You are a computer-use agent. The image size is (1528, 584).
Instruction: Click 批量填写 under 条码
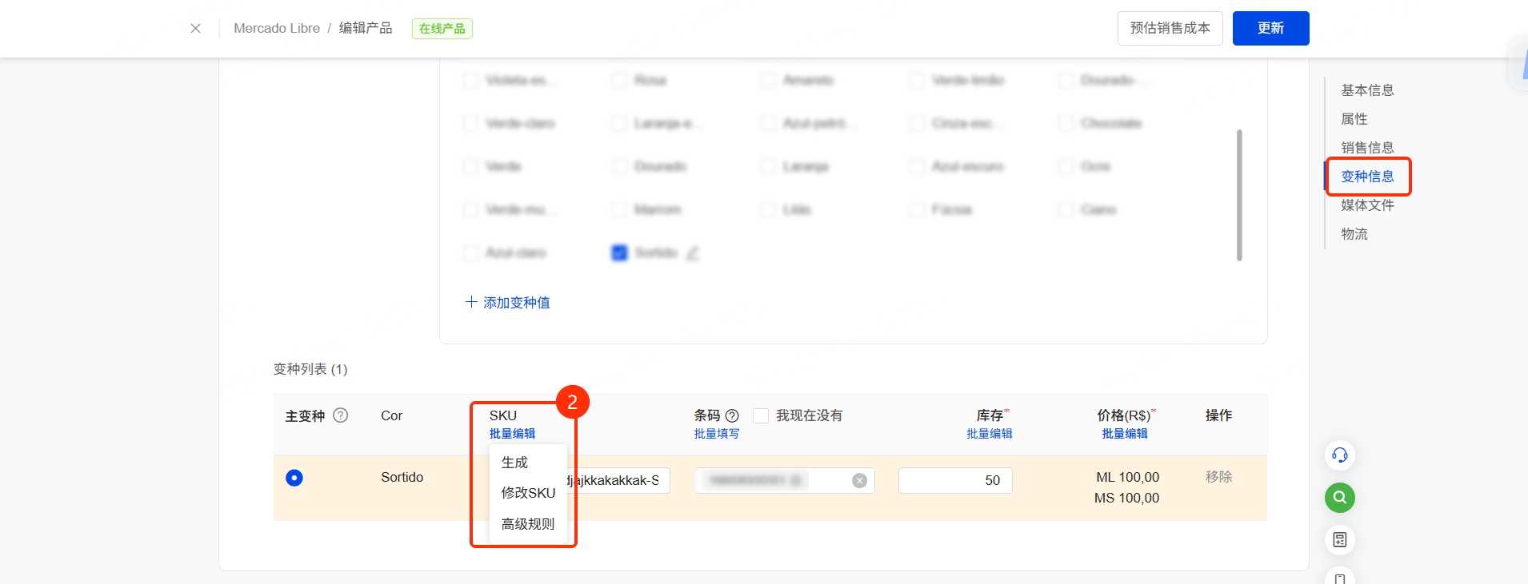click(717, 434)
